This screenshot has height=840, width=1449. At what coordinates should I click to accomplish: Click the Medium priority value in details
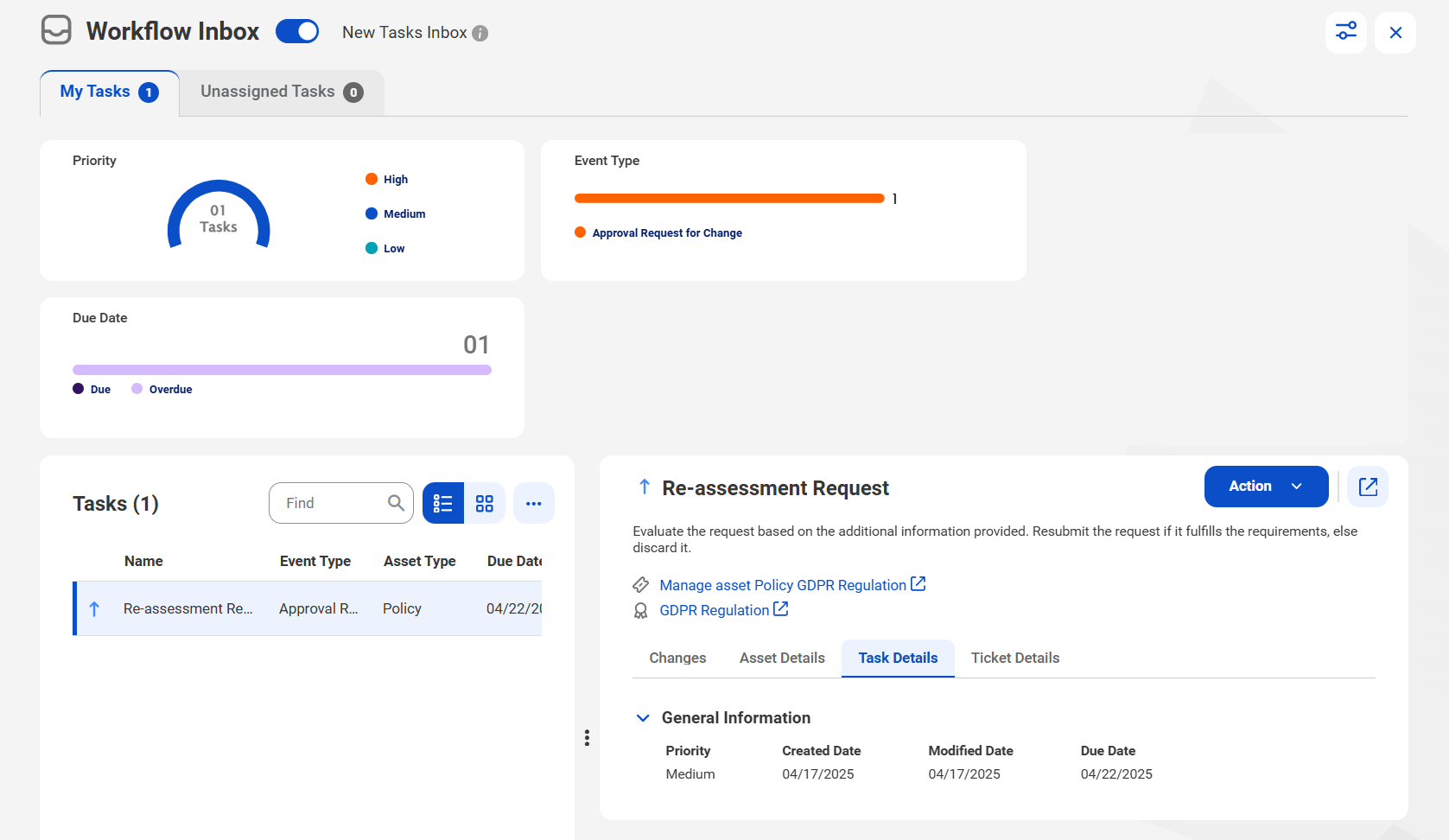click(690, 773)
